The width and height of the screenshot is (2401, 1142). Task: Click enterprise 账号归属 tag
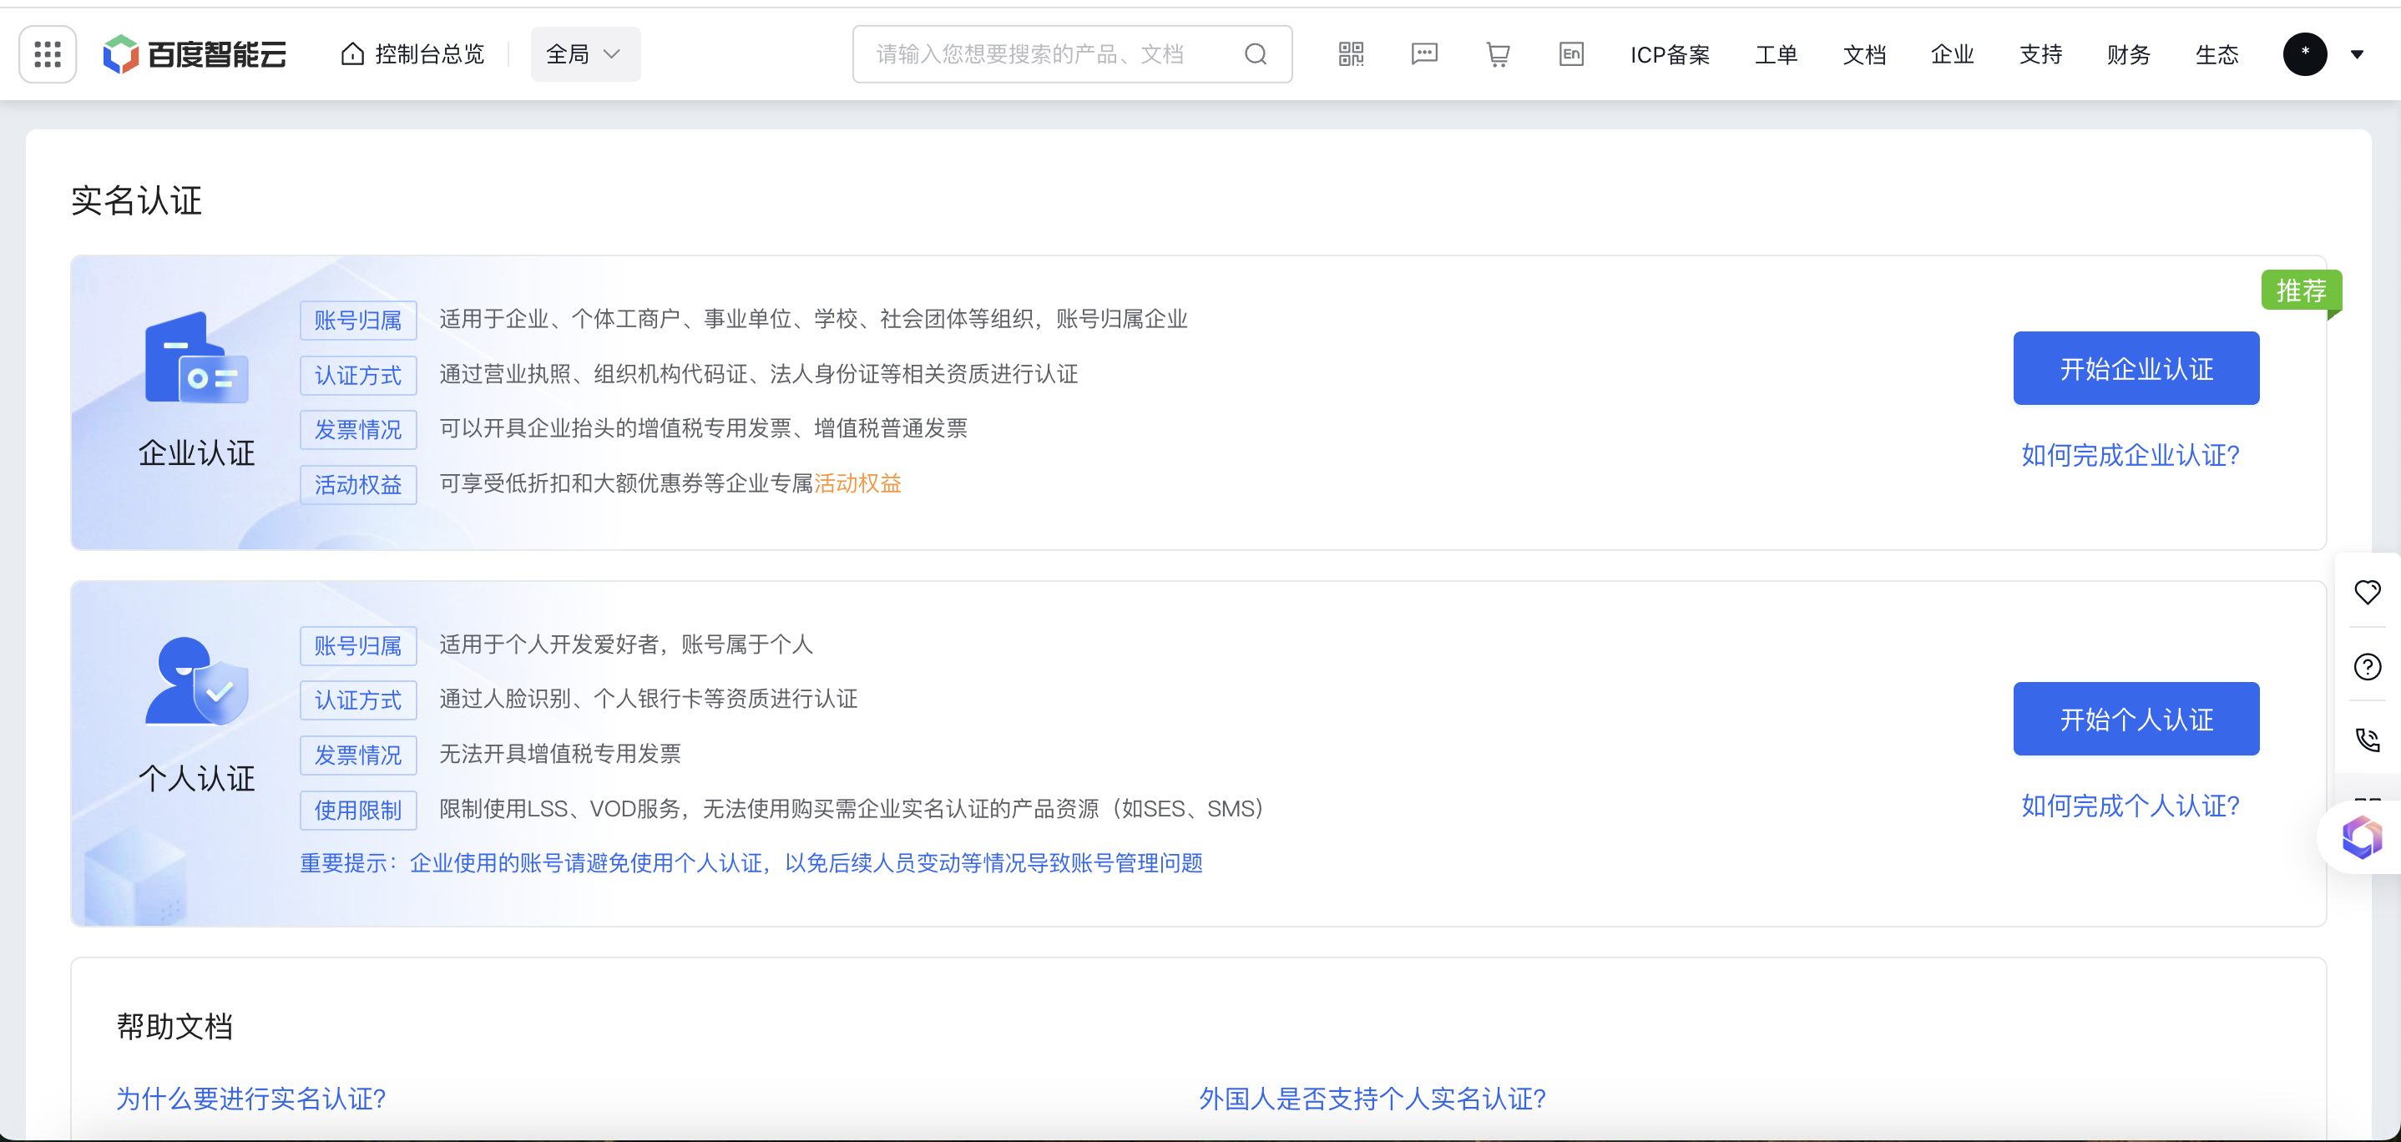[x=358, y=321]
